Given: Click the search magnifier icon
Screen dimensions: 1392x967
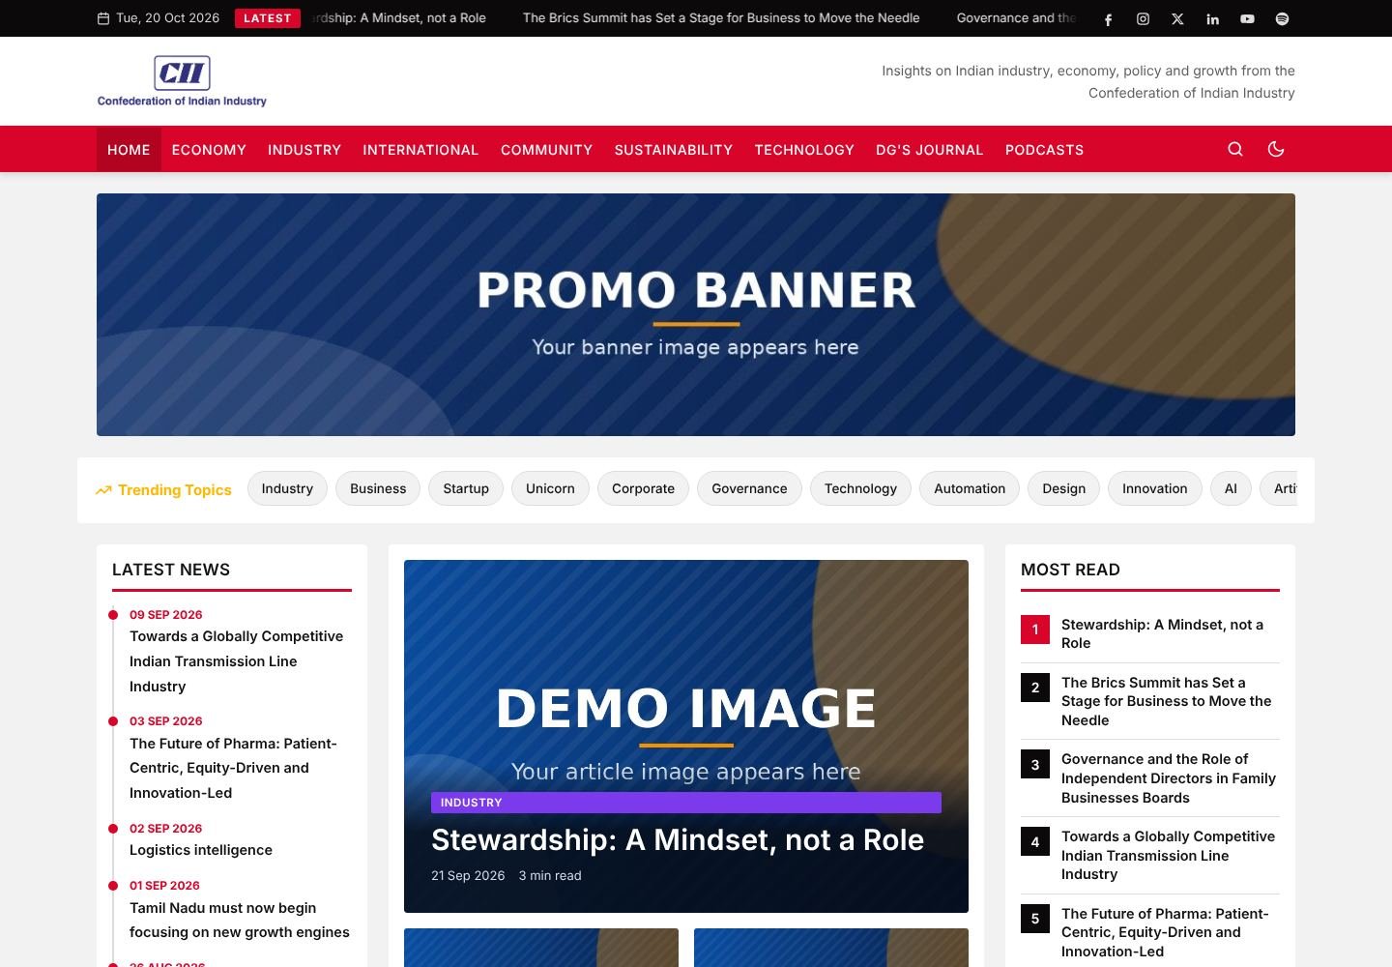Looking at the screenshot, I should tap(1235, 149).
